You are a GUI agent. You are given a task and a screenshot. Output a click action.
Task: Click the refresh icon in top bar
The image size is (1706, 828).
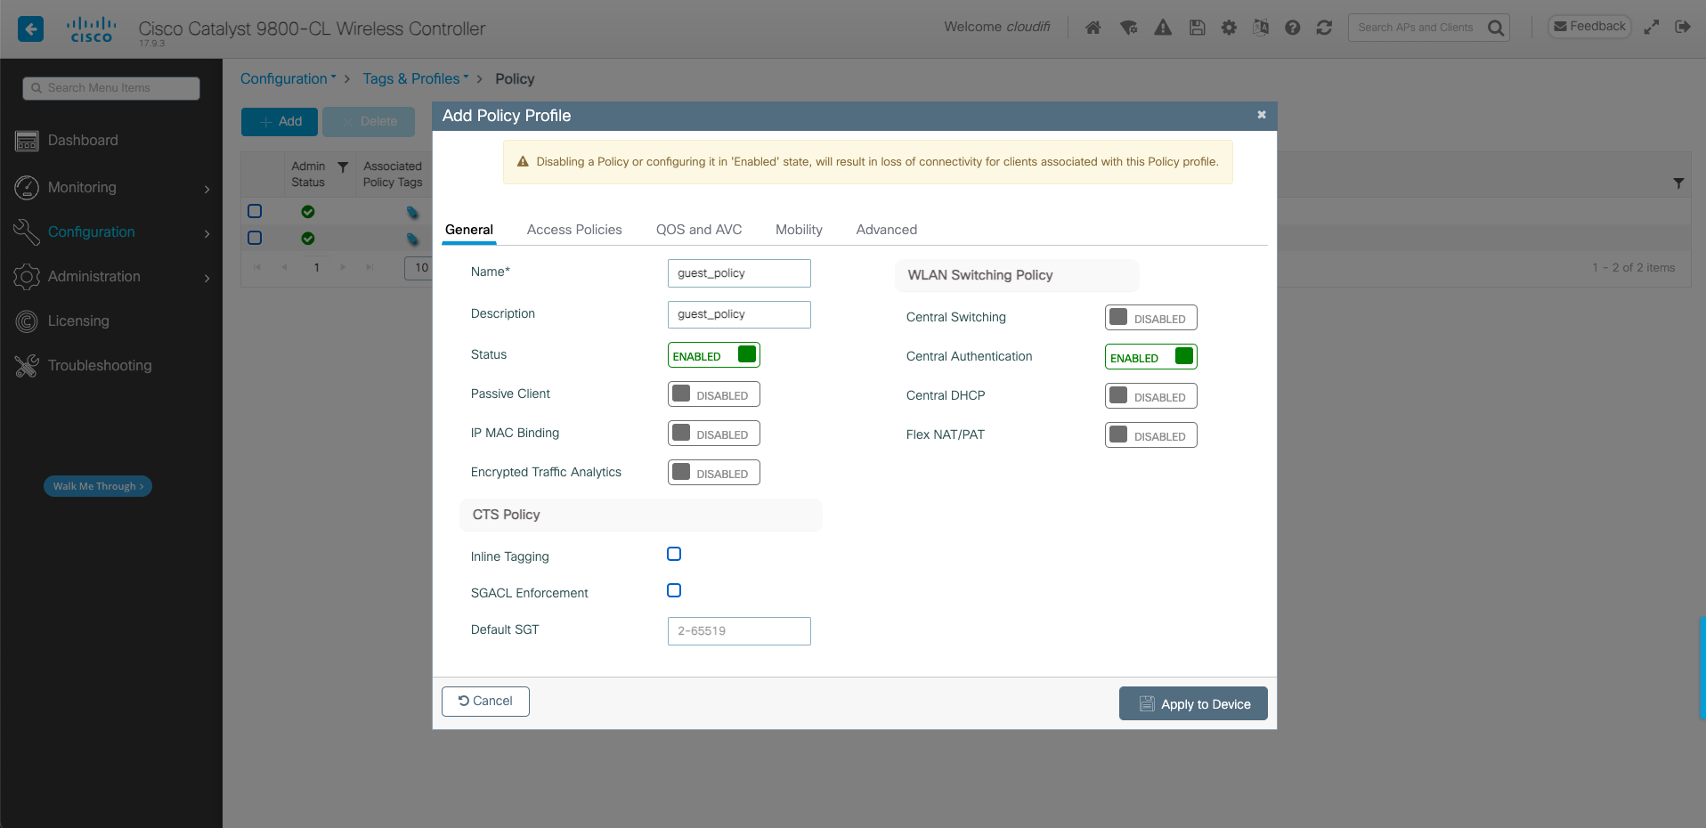[1324, 28]
